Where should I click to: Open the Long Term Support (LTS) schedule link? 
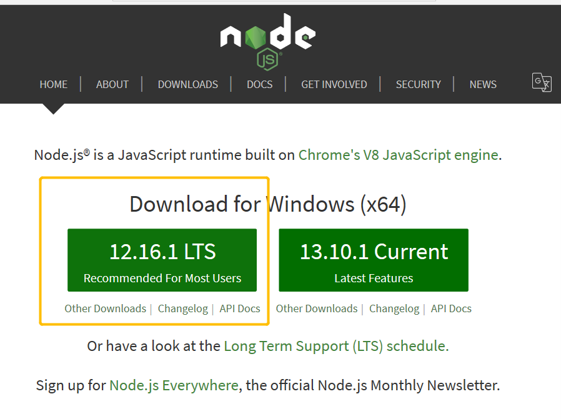(x=336, y=346)
